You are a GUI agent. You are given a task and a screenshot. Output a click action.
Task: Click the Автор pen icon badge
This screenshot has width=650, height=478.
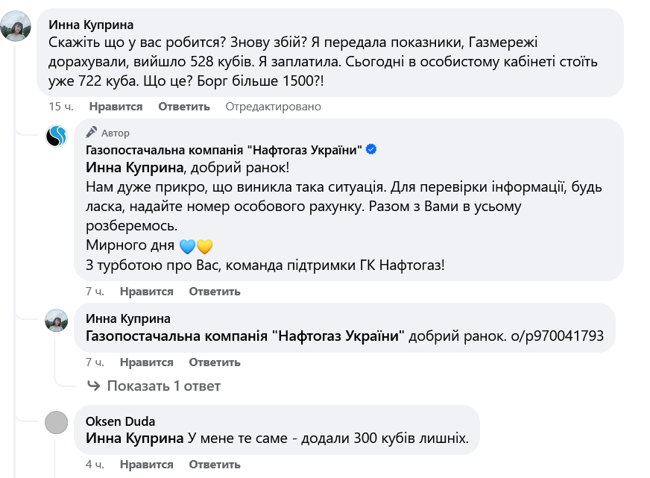pos(92,133)
